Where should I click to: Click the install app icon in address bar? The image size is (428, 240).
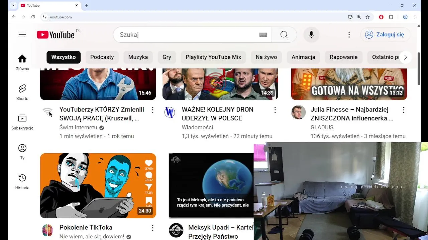tap(350, 17)
